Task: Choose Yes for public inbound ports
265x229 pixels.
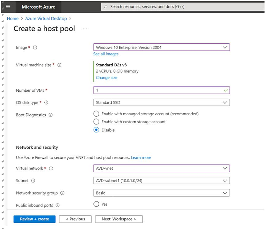Action: pos(96,204)
